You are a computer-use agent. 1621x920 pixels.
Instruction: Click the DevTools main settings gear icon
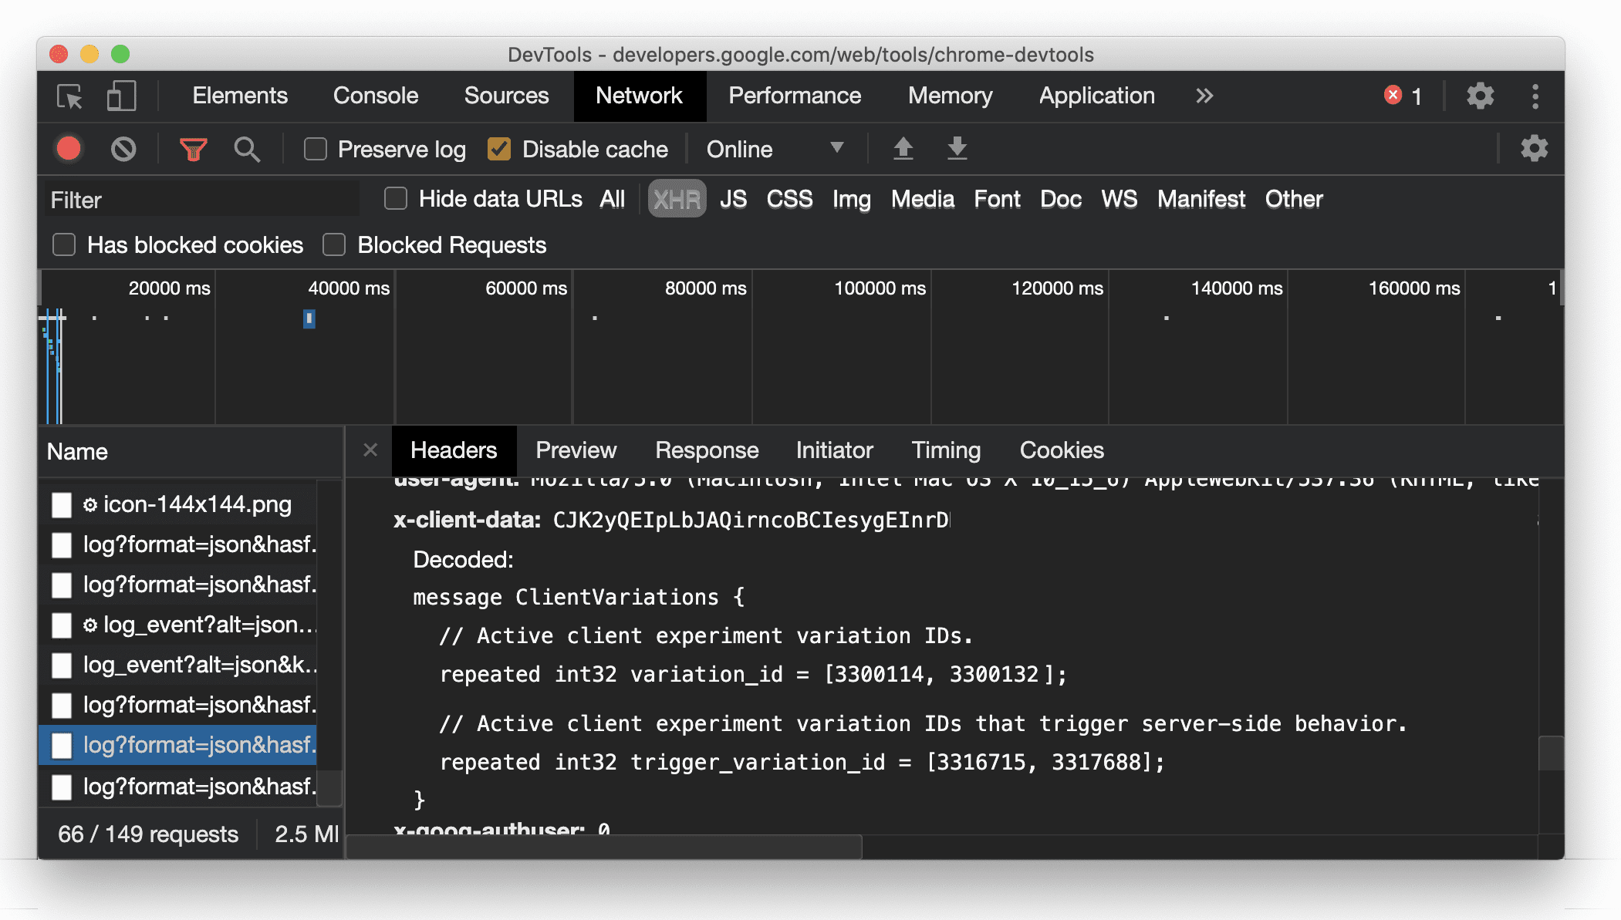coord(1481,95)
